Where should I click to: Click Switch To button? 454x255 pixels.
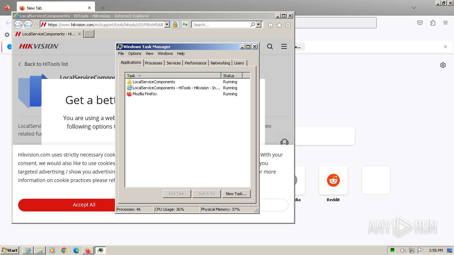coord(206,194)
